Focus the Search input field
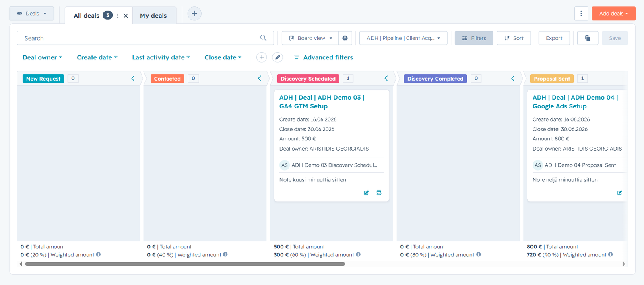Screen dimensions: 644x285 (145, 38)
